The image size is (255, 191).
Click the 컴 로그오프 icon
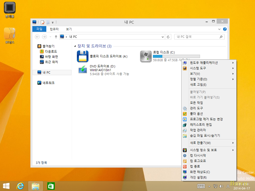pyautogui.click(x=185, y=161)
